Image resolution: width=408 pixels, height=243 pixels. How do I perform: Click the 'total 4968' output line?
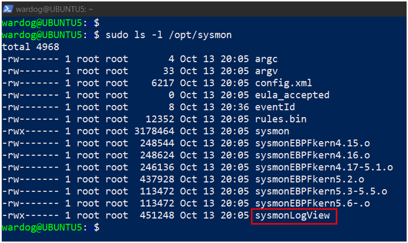pyautogui.click(x=31, y=47)
